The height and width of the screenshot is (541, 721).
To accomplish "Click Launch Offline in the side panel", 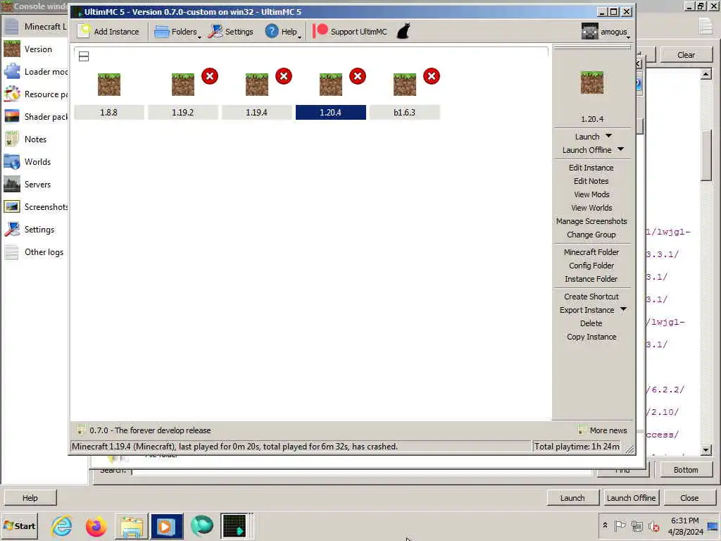I will point(587,150).
